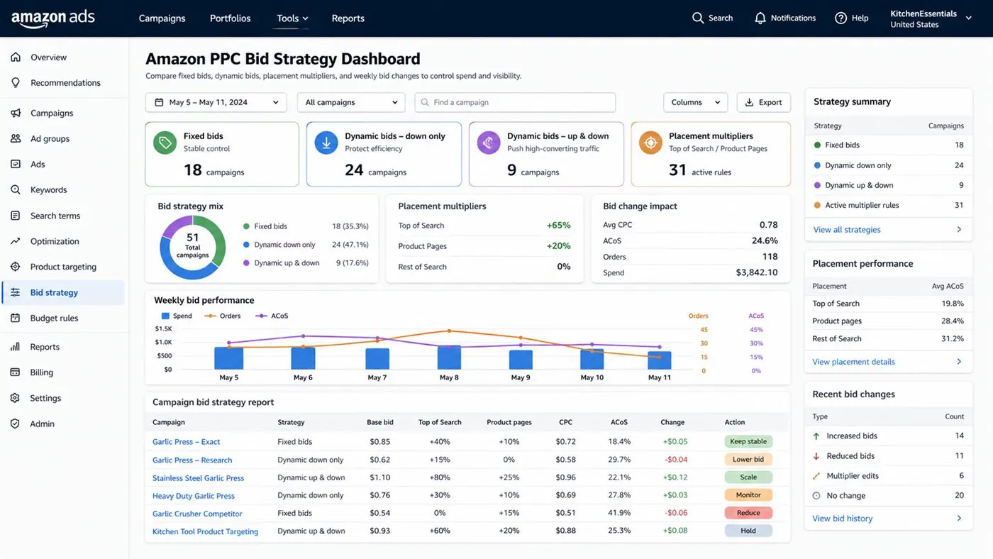Click the Spend value $3,842.10
This screenshot has height=559, width=993.
(757, 272)
